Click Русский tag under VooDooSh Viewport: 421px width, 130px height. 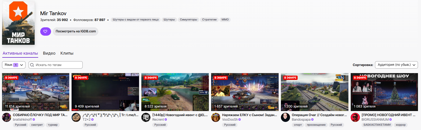click(x=230, y=125)
